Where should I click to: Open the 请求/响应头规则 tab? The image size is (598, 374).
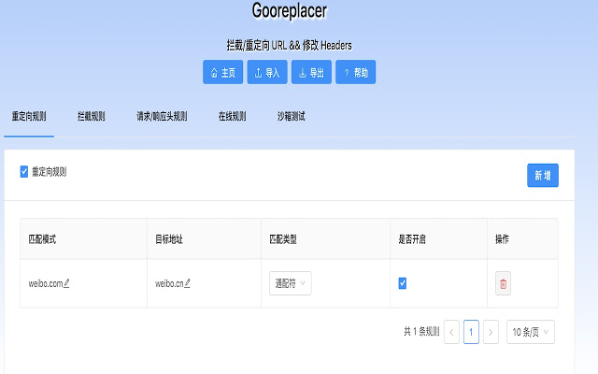pos(162,116)
